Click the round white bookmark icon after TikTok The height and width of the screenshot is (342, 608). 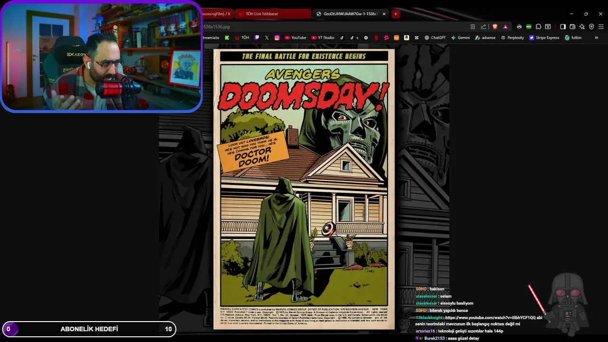tap(366, 38)
